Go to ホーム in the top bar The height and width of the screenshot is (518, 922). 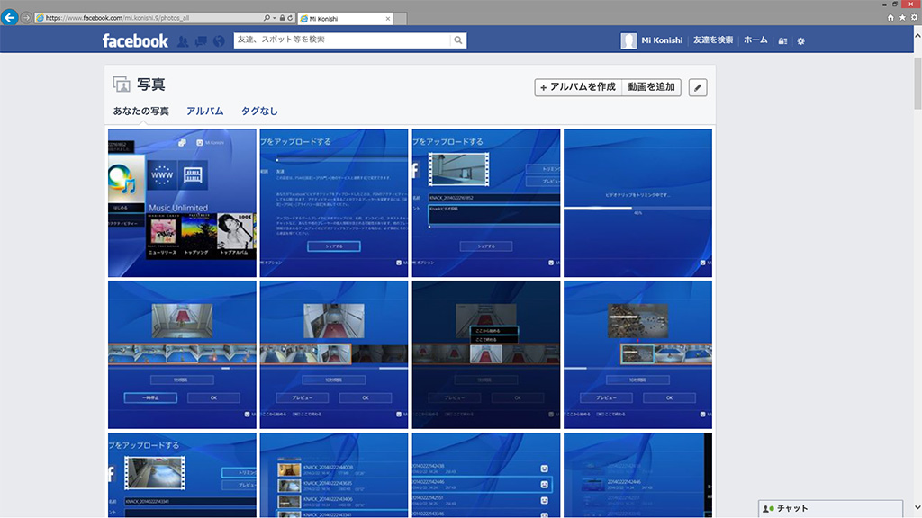tap(755, 40)
